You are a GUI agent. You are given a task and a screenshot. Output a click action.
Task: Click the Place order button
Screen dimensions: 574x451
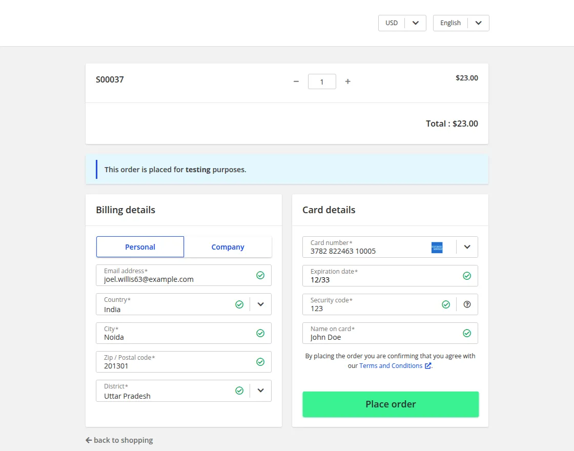[x=390, y=404]
